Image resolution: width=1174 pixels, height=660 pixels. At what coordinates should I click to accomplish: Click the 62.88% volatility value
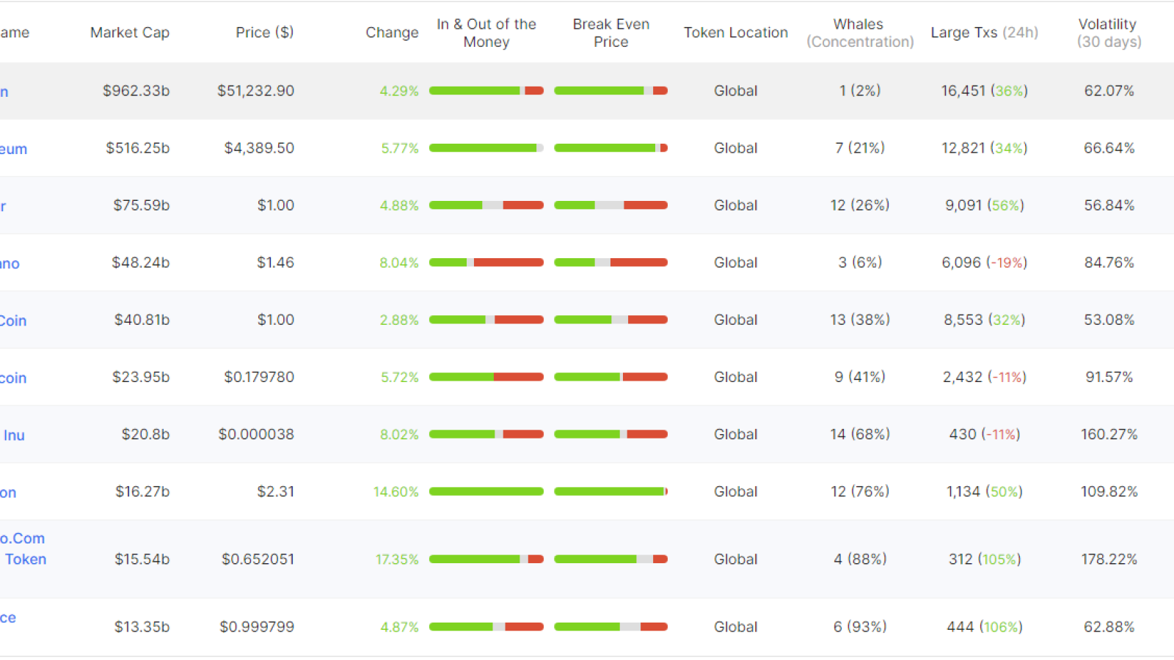[x=1109, y=626]
